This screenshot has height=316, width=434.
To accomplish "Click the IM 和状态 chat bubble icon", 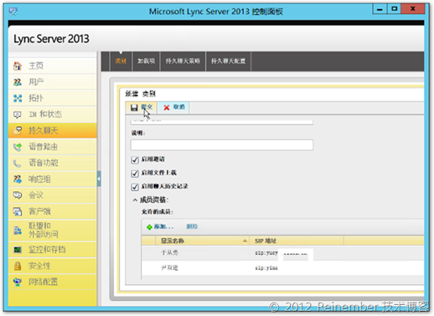I will pyautogui.click(x=17, y=115).
